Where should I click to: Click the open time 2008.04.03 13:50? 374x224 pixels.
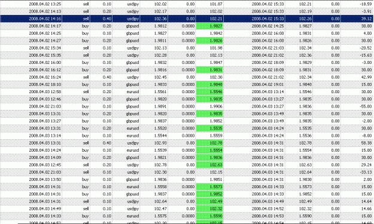[45, 179]
